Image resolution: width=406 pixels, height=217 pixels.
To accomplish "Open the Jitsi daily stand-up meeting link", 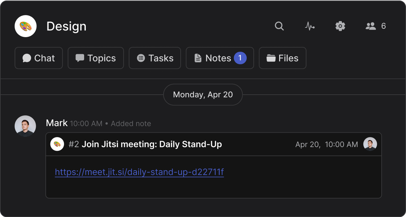I will click(140, 172).
